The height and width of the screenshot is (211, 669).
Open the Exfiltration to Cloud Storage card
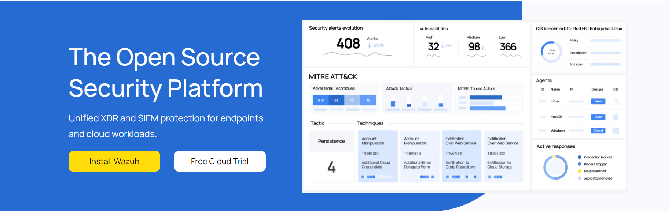point(504,156)
